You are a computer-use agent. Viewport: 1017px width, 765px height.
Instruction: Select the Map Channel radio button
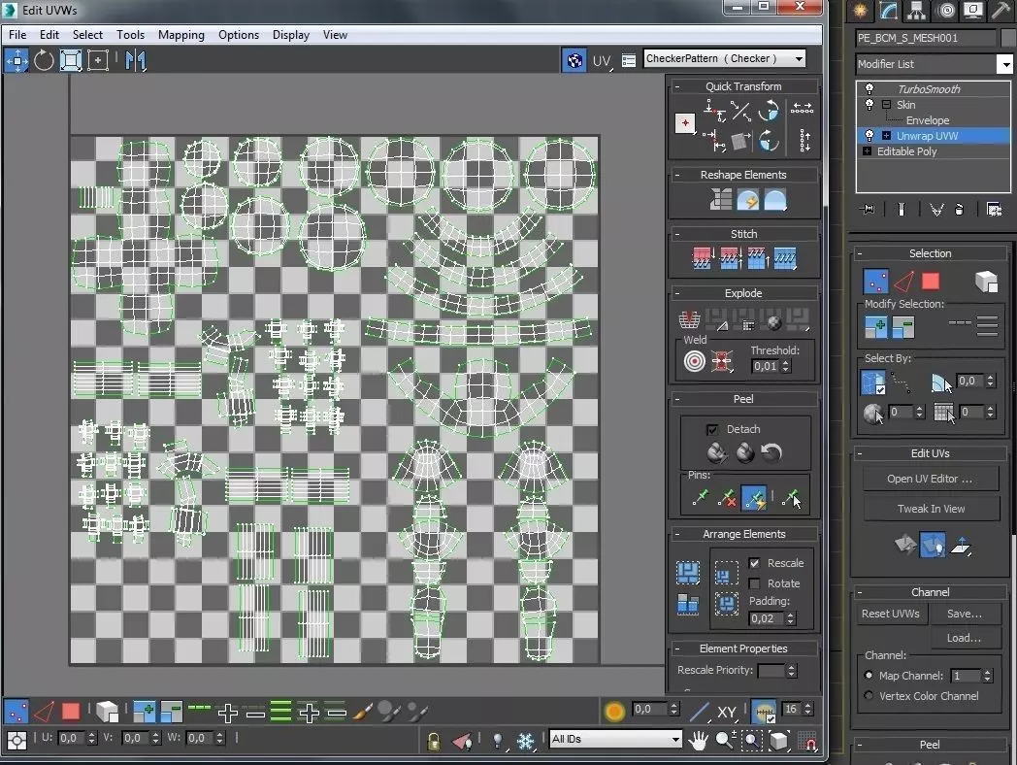click(869, 676)
